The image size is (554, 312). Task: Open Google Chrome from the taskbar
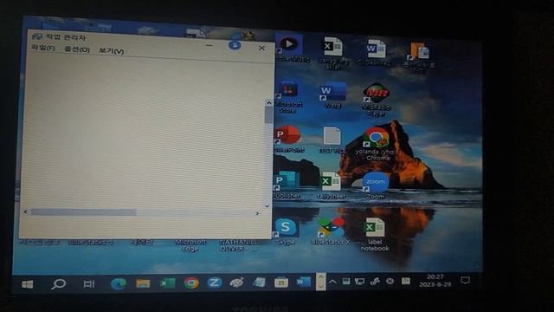point(191,283)
